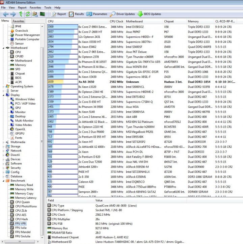
Task: Collapse the Motherboard tree node
Action: (3, 48)
